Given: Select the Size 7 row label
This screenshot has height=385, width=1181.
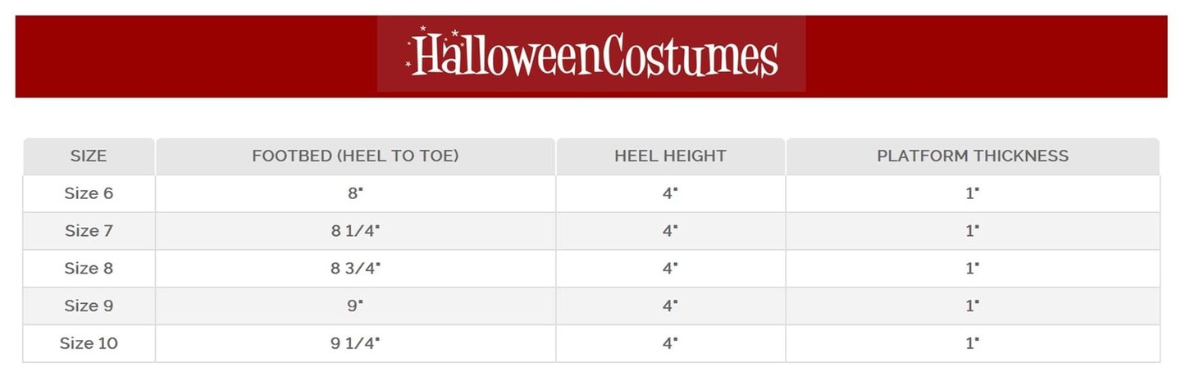Looking at the screenshot, I should pos(89,231).
